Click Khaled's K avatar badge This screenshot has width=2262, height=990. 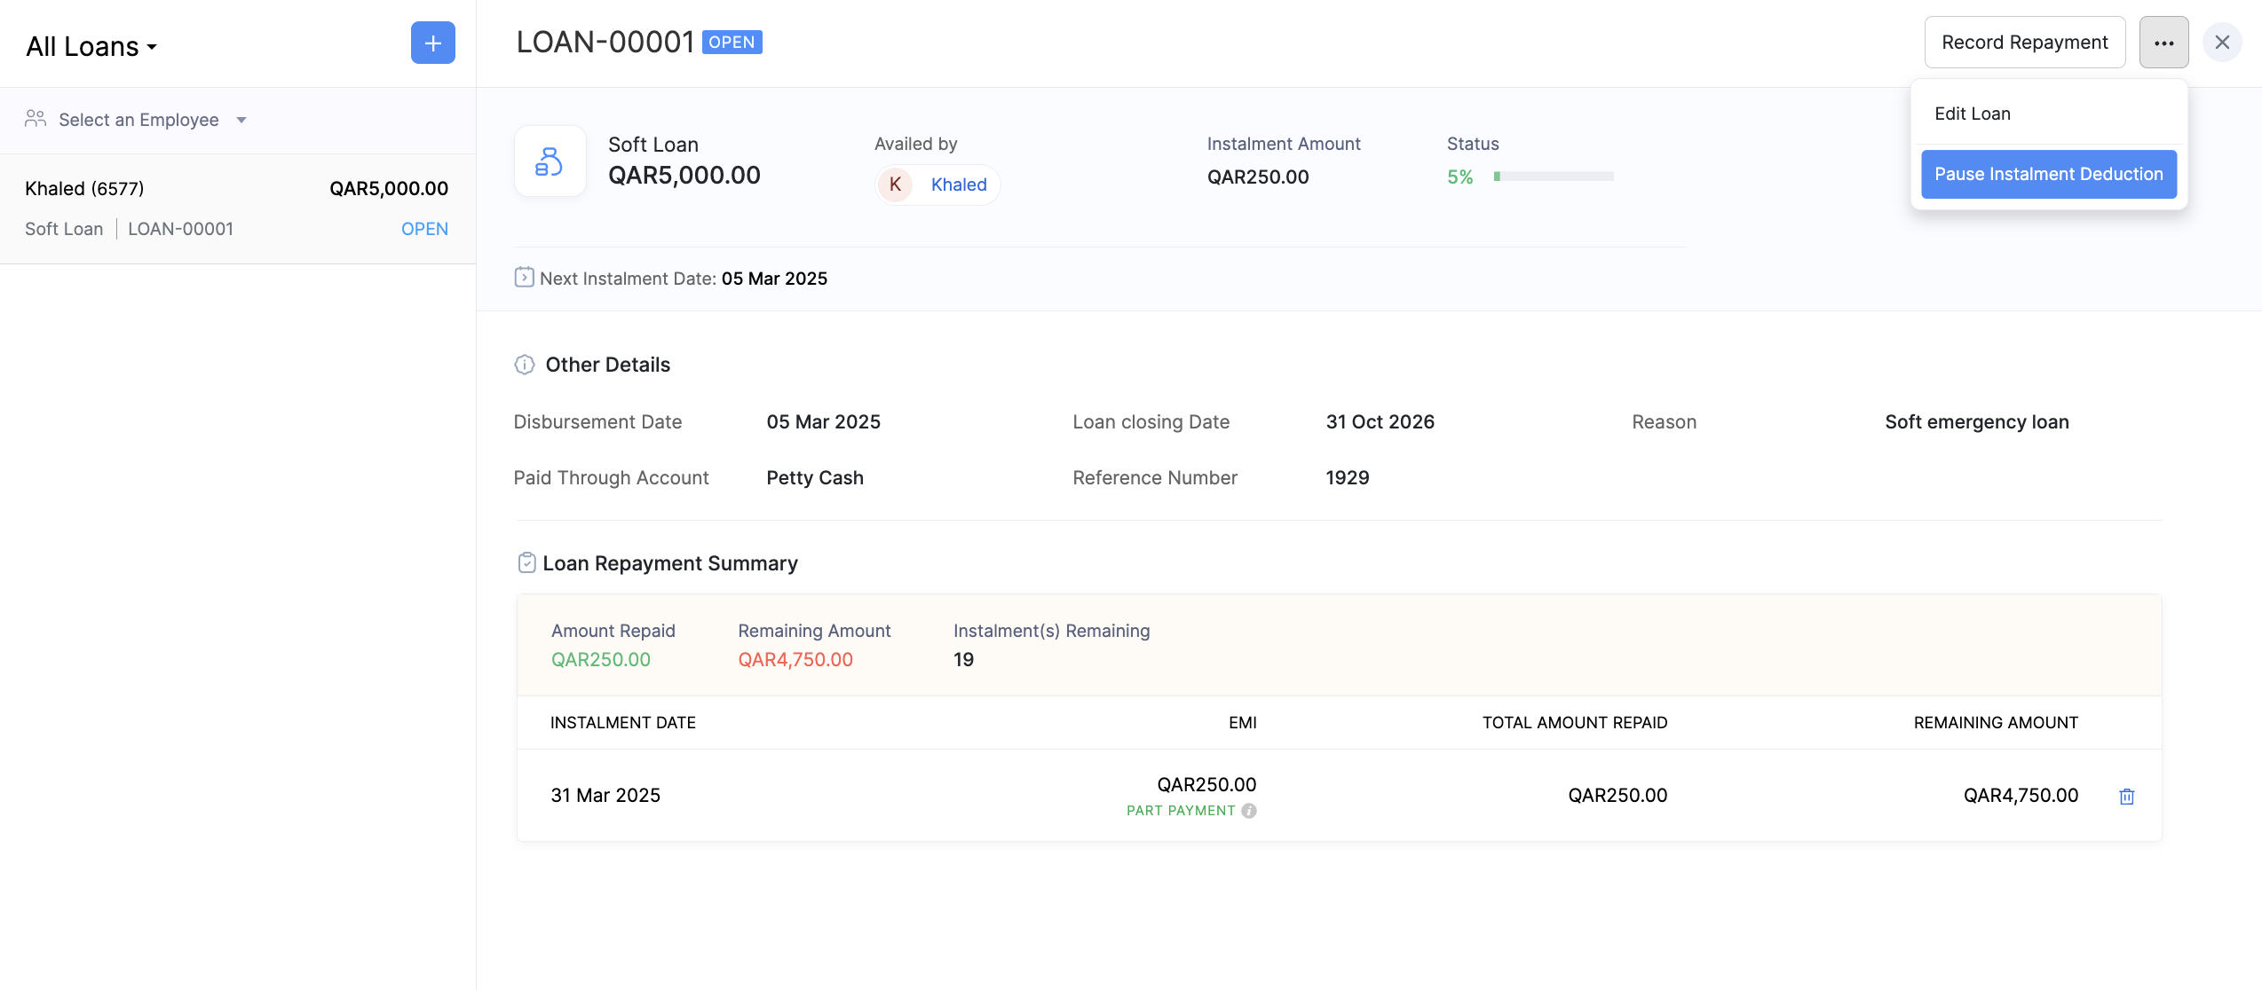(x=895, y=185)
